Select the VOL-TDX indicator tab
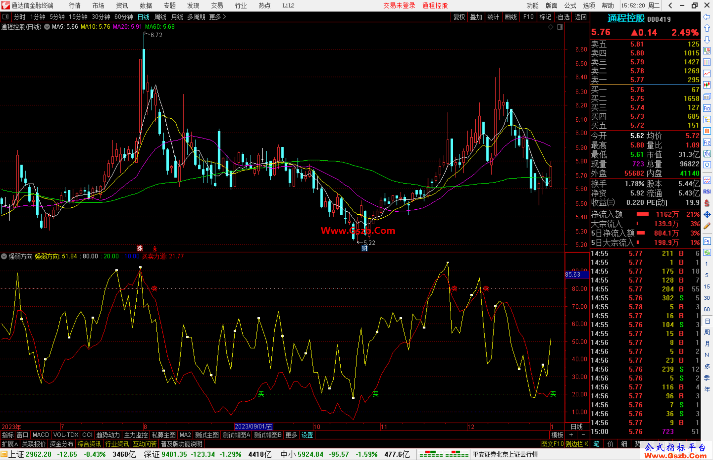Viewport: 713px width, 460px height. pyautogui.click(x=66, y=435)
